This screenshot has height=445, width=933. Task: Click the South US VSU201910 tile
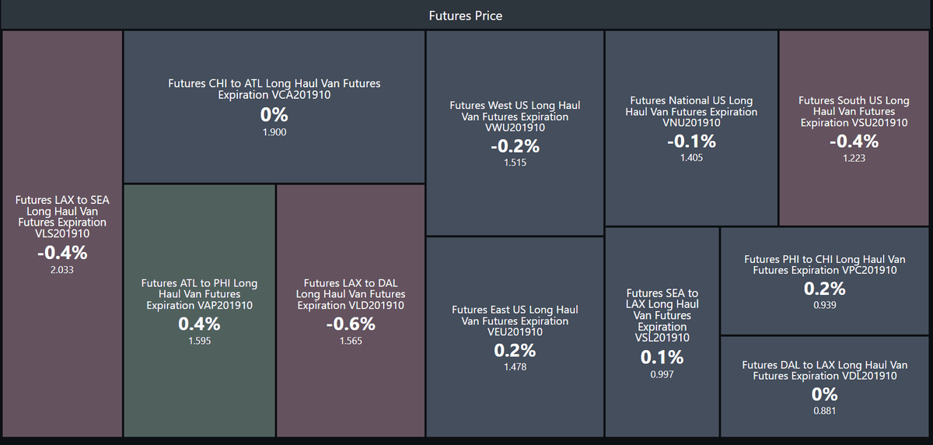click(854, 128)
